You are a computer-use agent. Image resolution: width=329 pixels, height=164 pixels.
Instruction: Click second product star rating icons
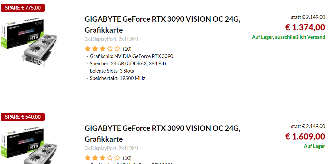(102, 158)
